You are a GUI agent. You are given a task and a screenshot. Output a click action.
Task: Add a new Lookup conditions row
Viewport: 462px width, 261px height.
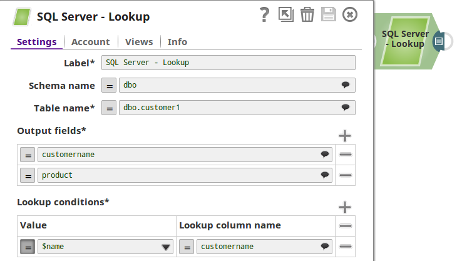tap(345, 207)
